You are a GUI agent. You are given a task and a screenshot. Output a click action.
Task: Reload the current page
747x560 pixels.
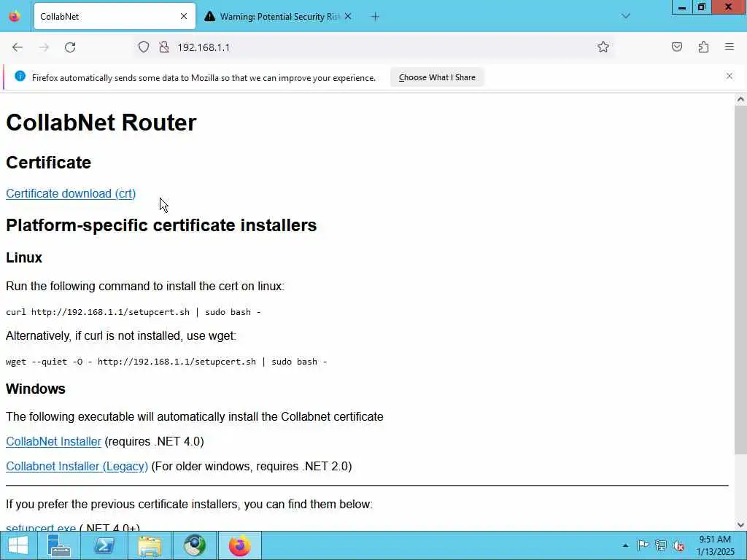(x=70, y=47)
